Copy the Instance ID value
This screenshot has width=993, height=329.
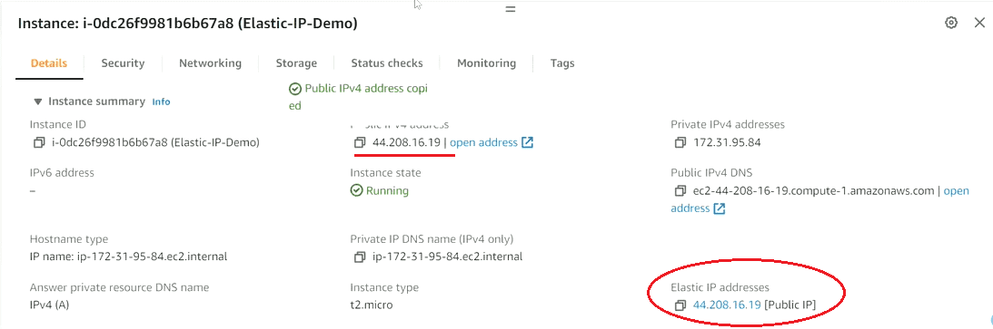click(39, 142)
